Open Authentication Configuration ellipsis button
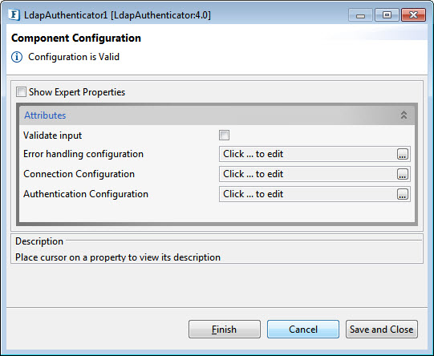This screenshot has height=356, width=434. tap(403, 194)
